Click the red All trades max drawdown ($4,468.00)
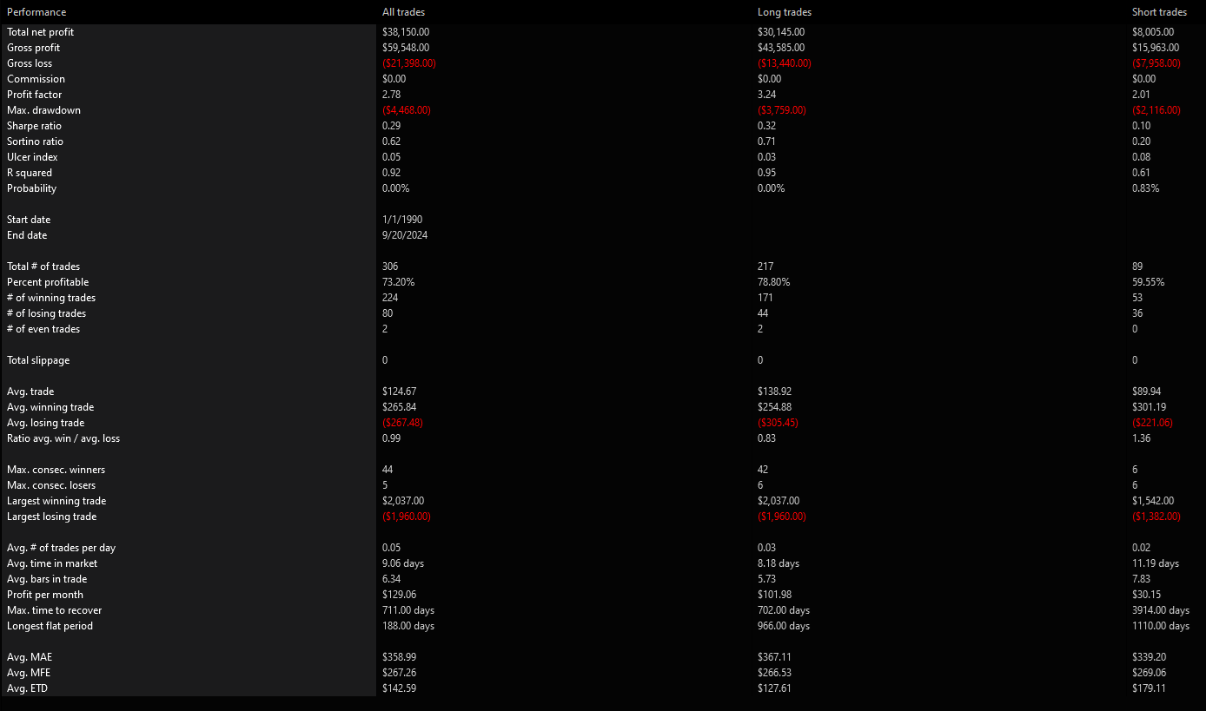Screen dimensions: 1206x711 [407, 110]
